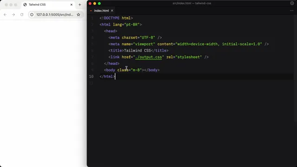The height and width of the screenshot is (167, 297).
Task: Open the editor settings gear icon
Action: [x=292, y=3]
